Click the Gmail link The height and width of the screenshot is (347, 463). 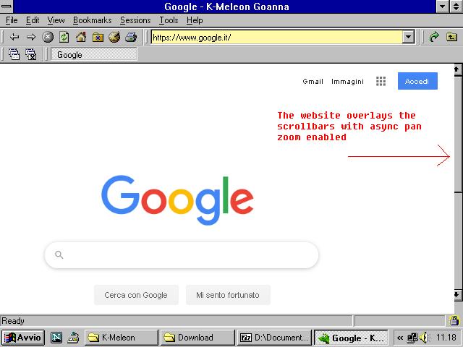click(313, 82)
